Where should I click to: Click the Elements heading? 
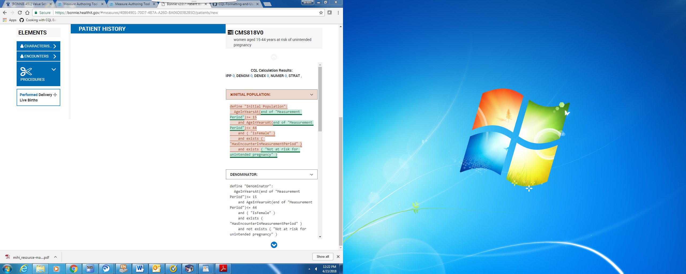32,33
